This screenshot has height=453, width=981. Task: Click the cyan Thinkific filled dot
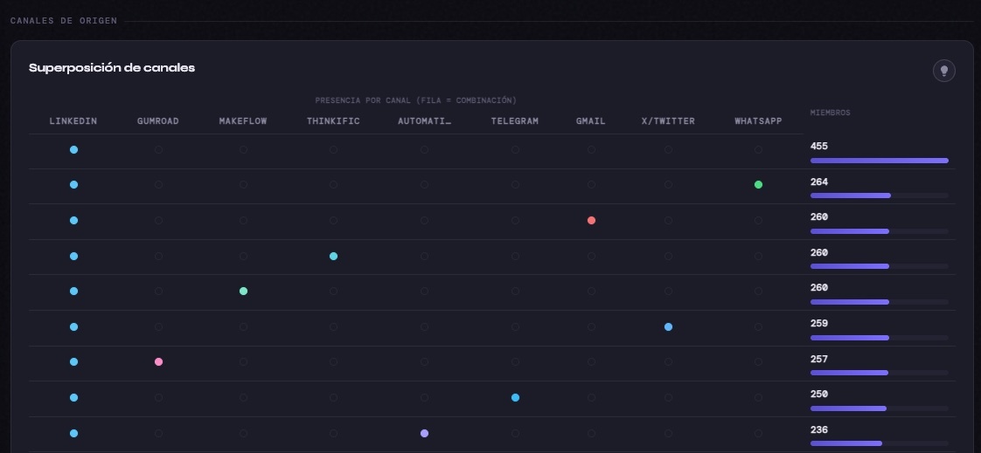point(333,256)
